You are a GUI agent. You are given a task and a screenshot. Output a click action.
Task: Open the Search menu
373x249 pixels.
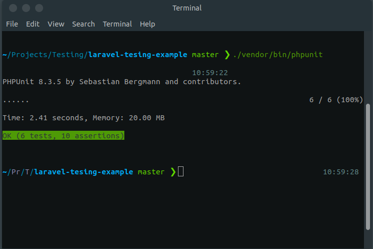pyautogui.click(x=83, y=24)
